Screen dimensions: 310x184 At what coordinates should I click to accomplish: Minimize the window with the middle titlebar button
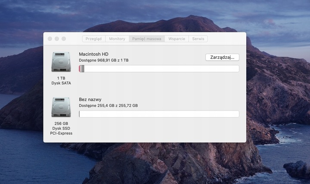click(57, 39)
